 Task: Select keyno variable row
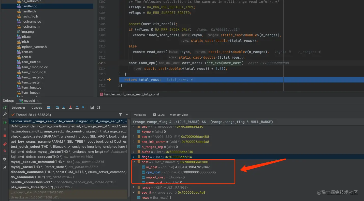[247, 131]
